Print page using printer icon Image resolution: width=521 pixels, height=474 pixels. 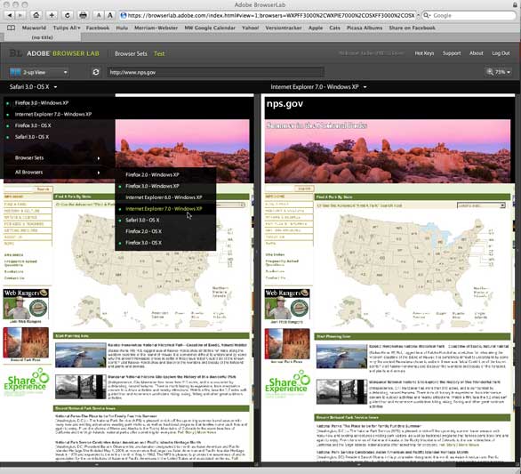click(x=83, y=15)
